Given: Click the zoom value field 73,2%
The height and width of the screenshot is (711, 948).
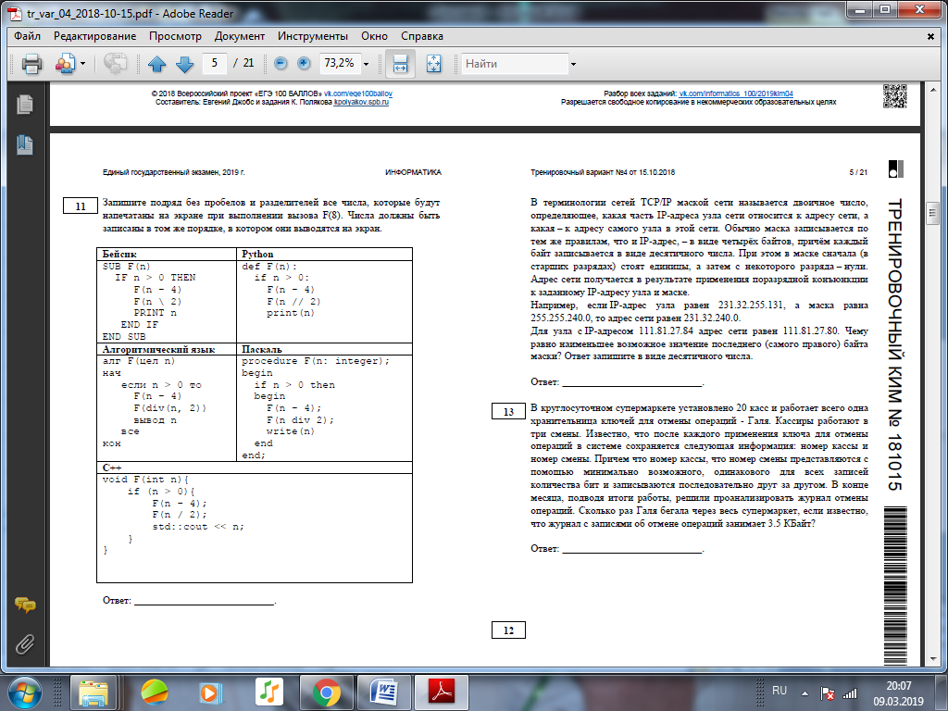Looking at the screenshot, I should 340,63.
